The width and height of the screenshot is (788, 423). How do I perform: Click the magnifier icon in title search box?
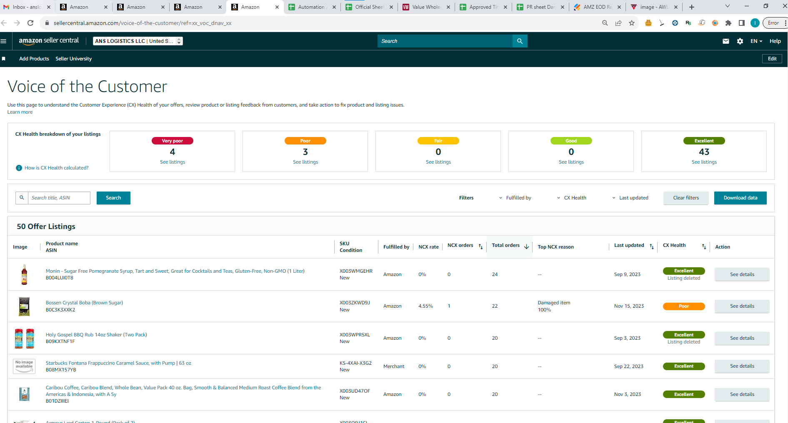coord(22,198)
